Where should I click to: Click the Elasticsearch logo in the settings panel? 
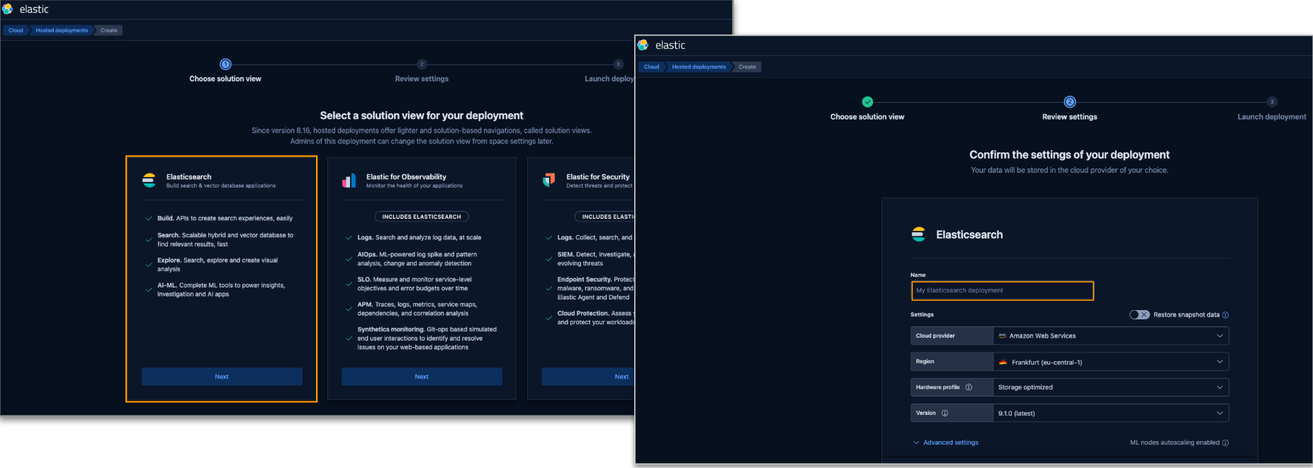pos(918,234)
